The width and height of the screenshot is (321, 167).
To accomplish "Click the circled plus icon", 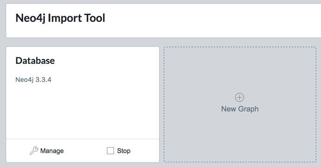I will click(x=239, y=98).
